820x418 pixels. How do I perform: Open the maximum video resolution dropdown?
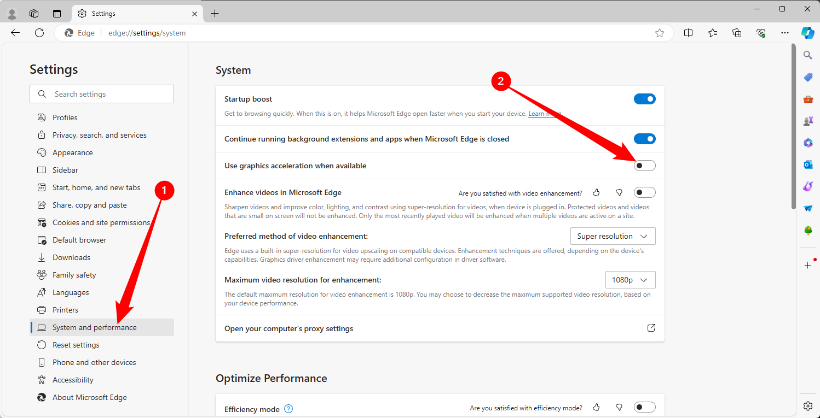click(x=630, y=279)
